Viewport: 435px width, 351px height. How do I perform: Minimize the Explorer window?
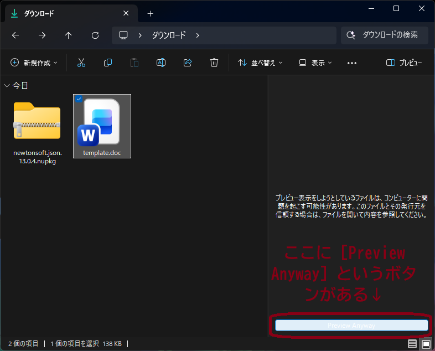tap(371, 9)
